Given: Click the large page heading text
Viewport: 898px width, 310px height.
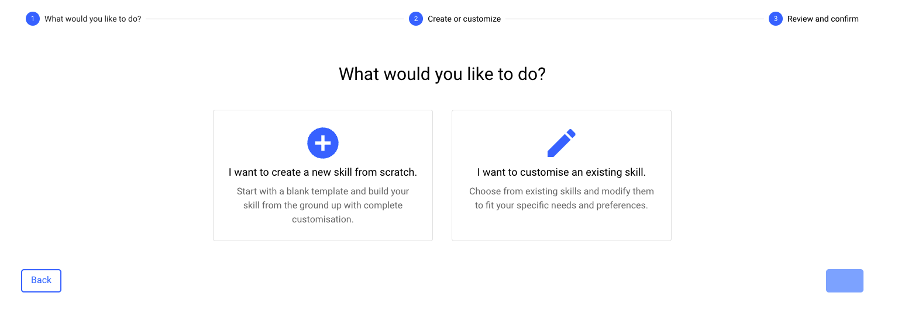Looking at the screenshot, I should pyautogui.click(x=442, y=74).
